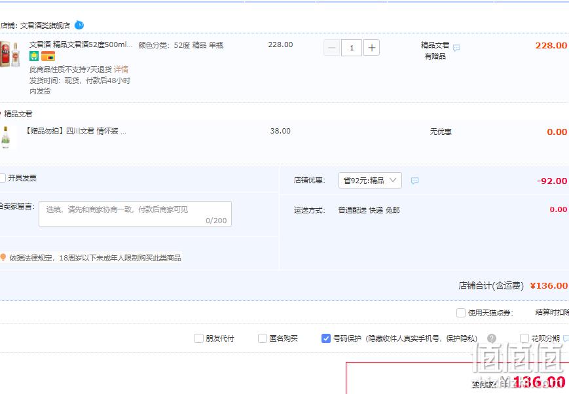Open the 省92元:精品 store discount dropdown
Viewport: 569px width, 394px height.
click(370, 181)
